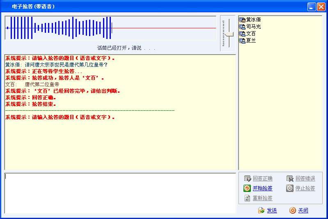Click the 发送 send icon
The width and height of the screenshot is (328, 219).
(x=261, y=210)
